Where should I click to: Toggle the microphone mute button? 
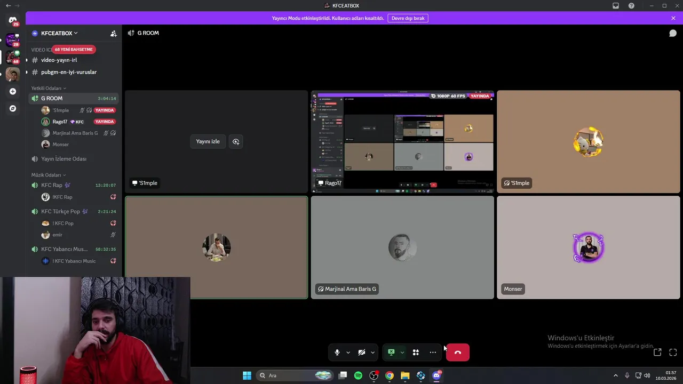tap(337, 352)
